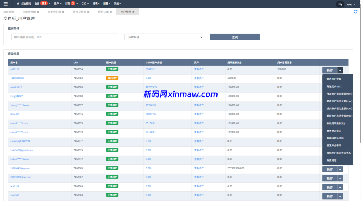Open the C2C top menu

coord(85,4)
